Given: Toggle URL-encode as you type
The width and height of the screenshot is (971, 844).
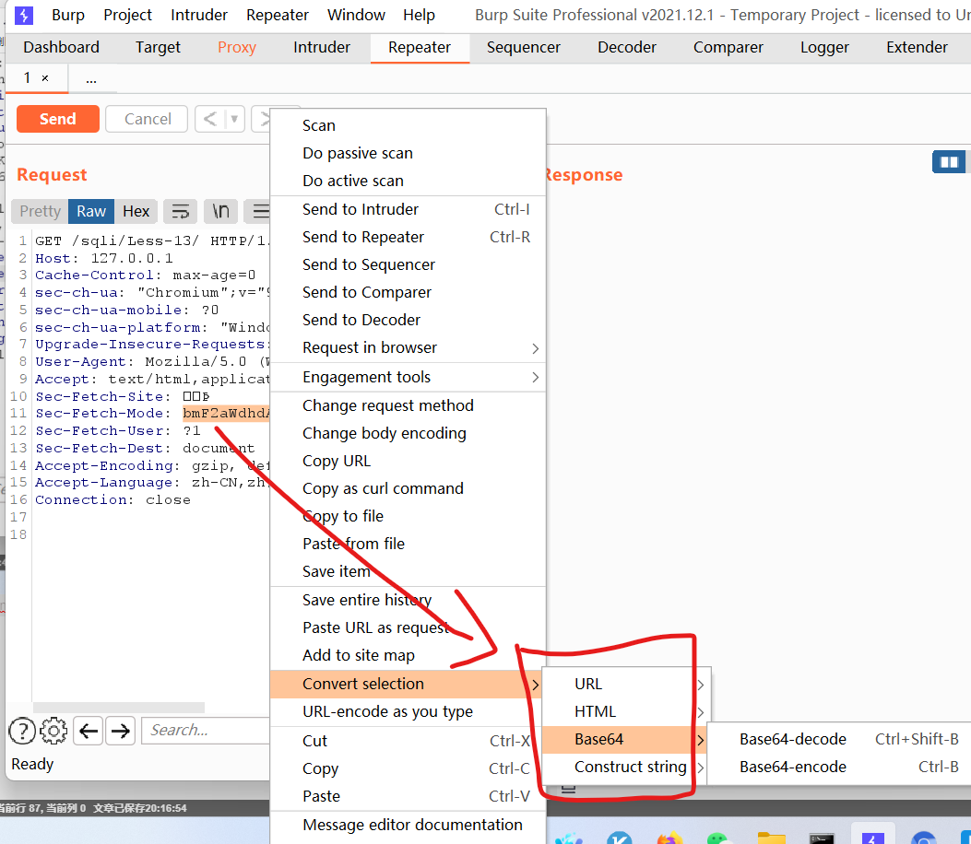Looking at the screenshot, I should tap(409, 712).
